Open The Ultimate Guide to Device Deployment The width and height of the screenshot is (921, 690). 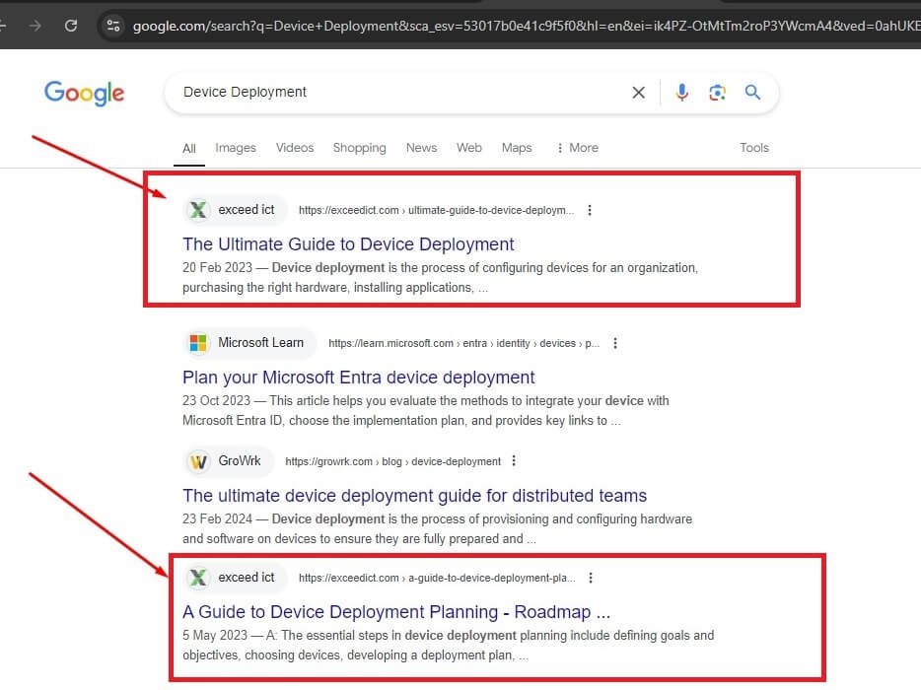[x=348, y=244]
